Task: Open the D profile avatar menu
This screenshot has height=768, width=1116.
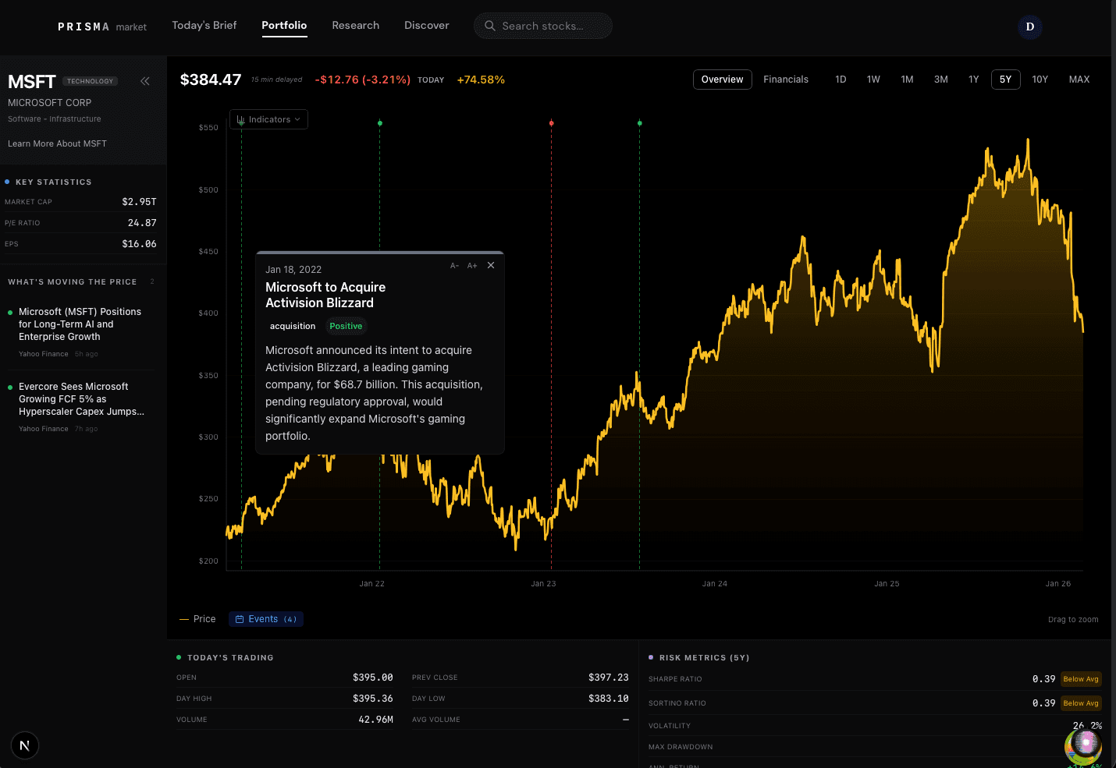Action: pos(1029,27)
